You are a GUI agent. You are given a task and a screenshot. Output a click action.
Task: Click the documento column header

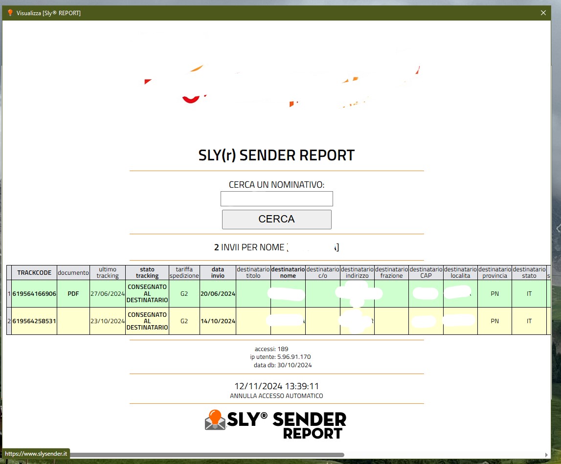[x=73, y=273]
